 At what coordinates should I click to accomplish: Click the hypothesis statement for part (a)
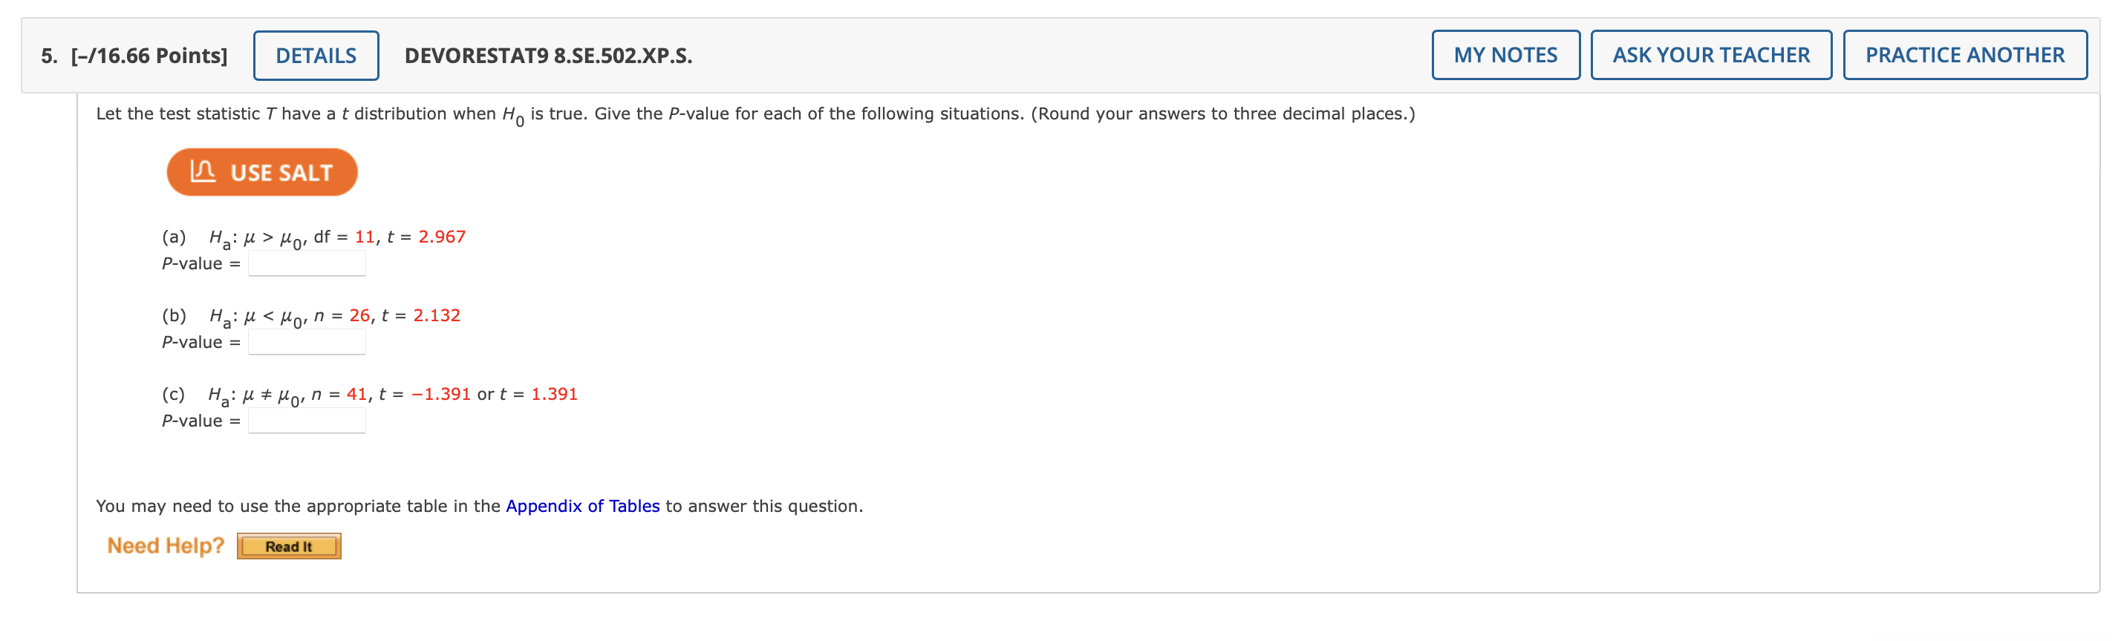coord(255,236)
